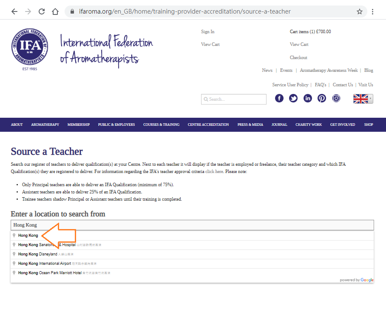This screenshot has width=386, height=309.
Task: Click the Instagram social icon
Action: pos(336,98)
